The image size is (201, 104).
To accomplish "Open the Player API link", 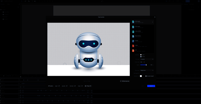I will click(88, 86).
